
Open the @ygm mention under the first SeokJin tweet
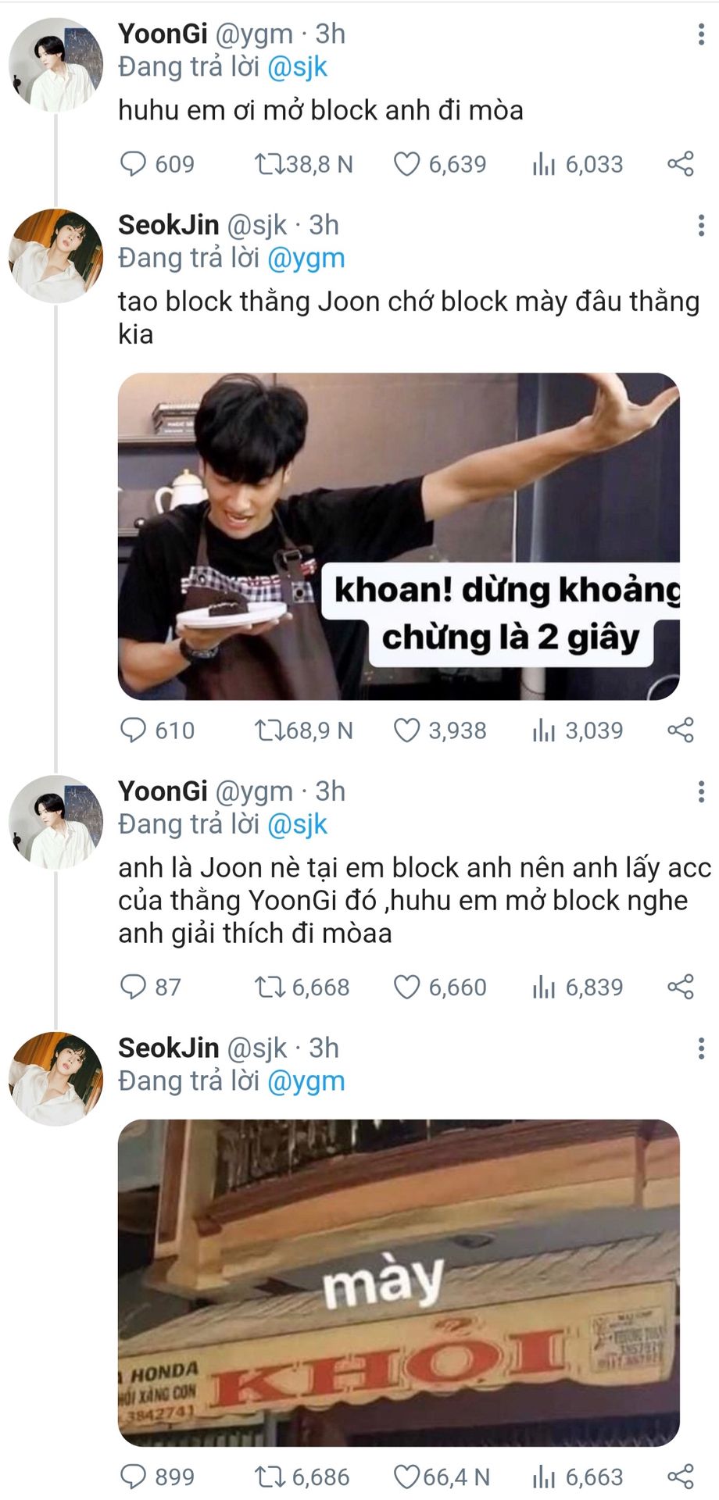click(306, 259)
